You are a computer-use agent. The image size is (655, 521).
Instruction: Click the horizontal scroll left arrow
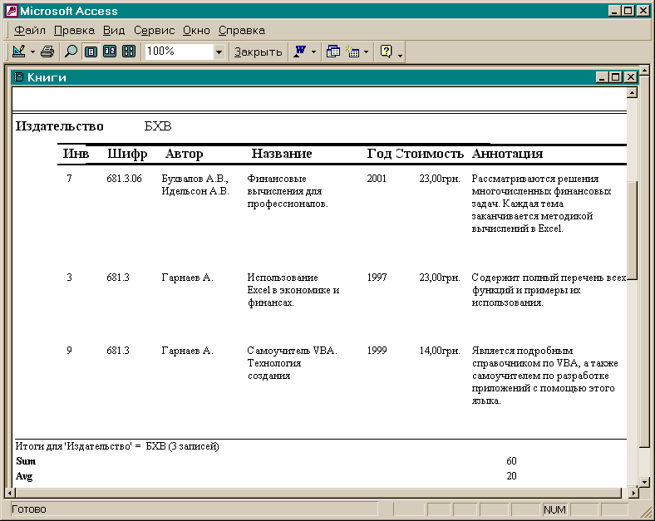pyautogui.click(x=10, y=493)
